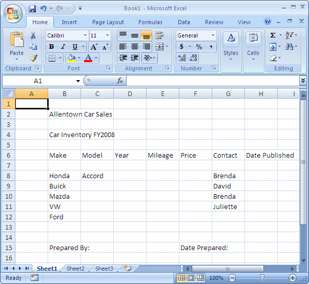Screen dimensions: 309x284
Task: Toggle Bold formatting
Action: click(52, 47)
